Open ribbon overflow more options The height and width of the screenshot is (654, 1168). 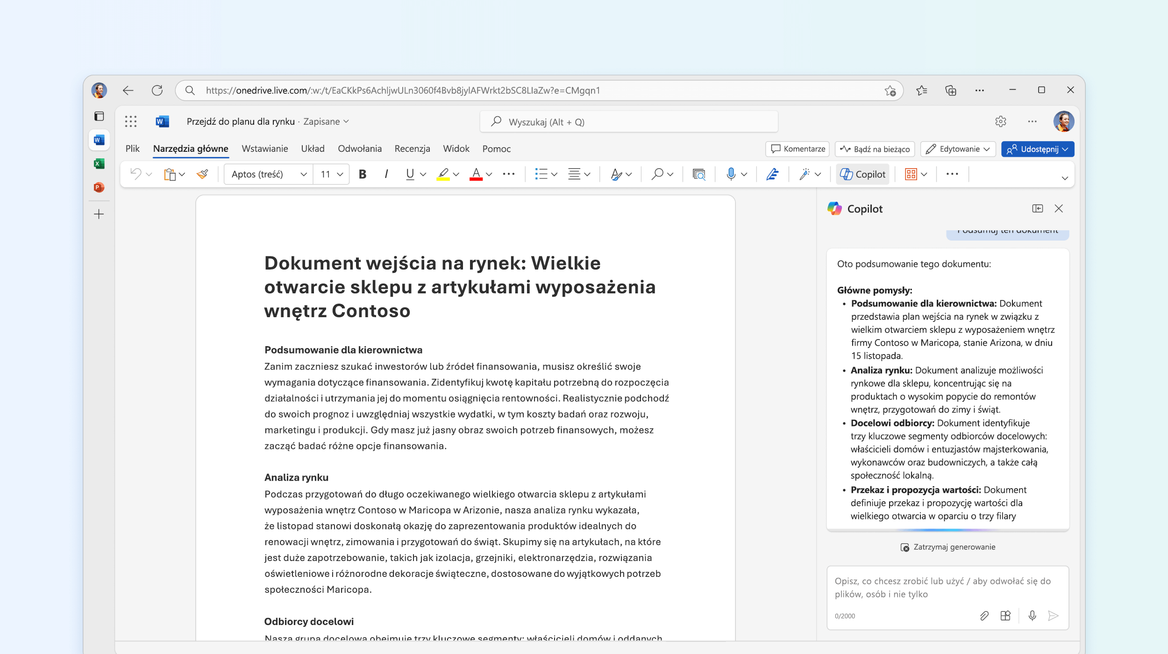coord(952,174)
